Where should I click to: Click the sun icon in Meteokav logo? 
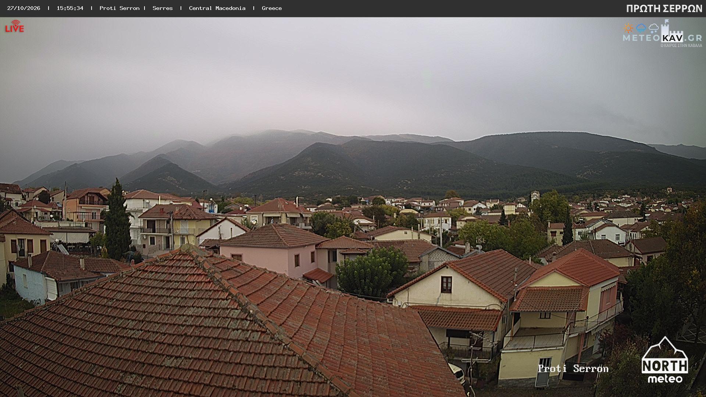(x=628, y=28)
